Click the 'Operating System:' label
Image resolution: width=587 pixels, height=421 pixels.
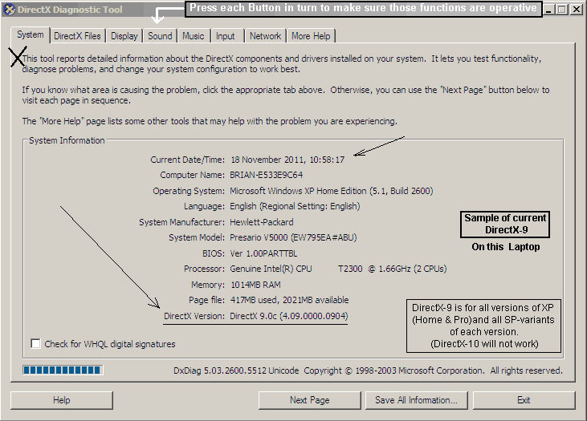coord(189,191)
